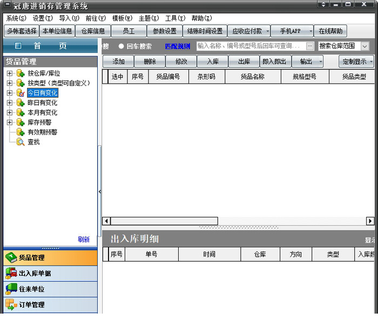Click the 今日有变化 checked folder icon

tap(21, 93)
